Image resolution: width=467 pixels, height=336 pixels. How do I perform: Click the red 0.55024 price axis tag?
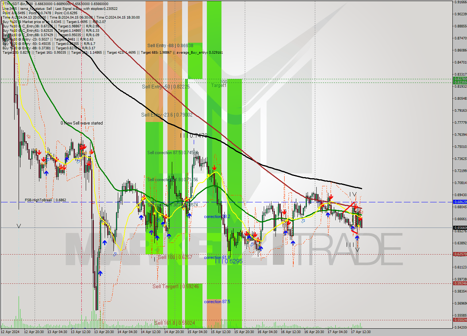[460, 320]
